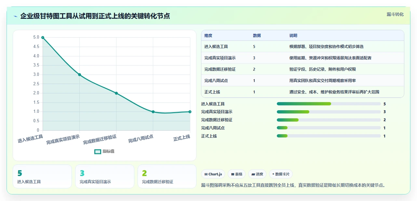The width and height of the screenshot is (417, 201).
Task: Click the 说明 table column header
Action: 293,35
